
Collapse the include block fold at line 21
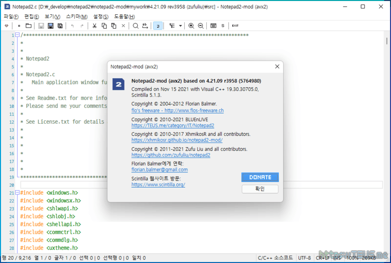(x=17, y=193)
